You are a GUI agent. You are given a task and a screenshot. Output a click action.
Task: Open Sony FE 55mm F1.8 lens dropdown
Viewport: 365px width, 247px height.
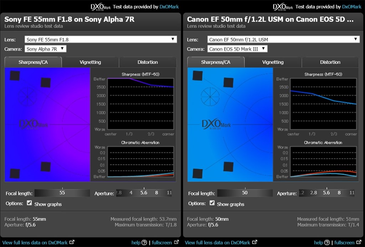(101, 39)
